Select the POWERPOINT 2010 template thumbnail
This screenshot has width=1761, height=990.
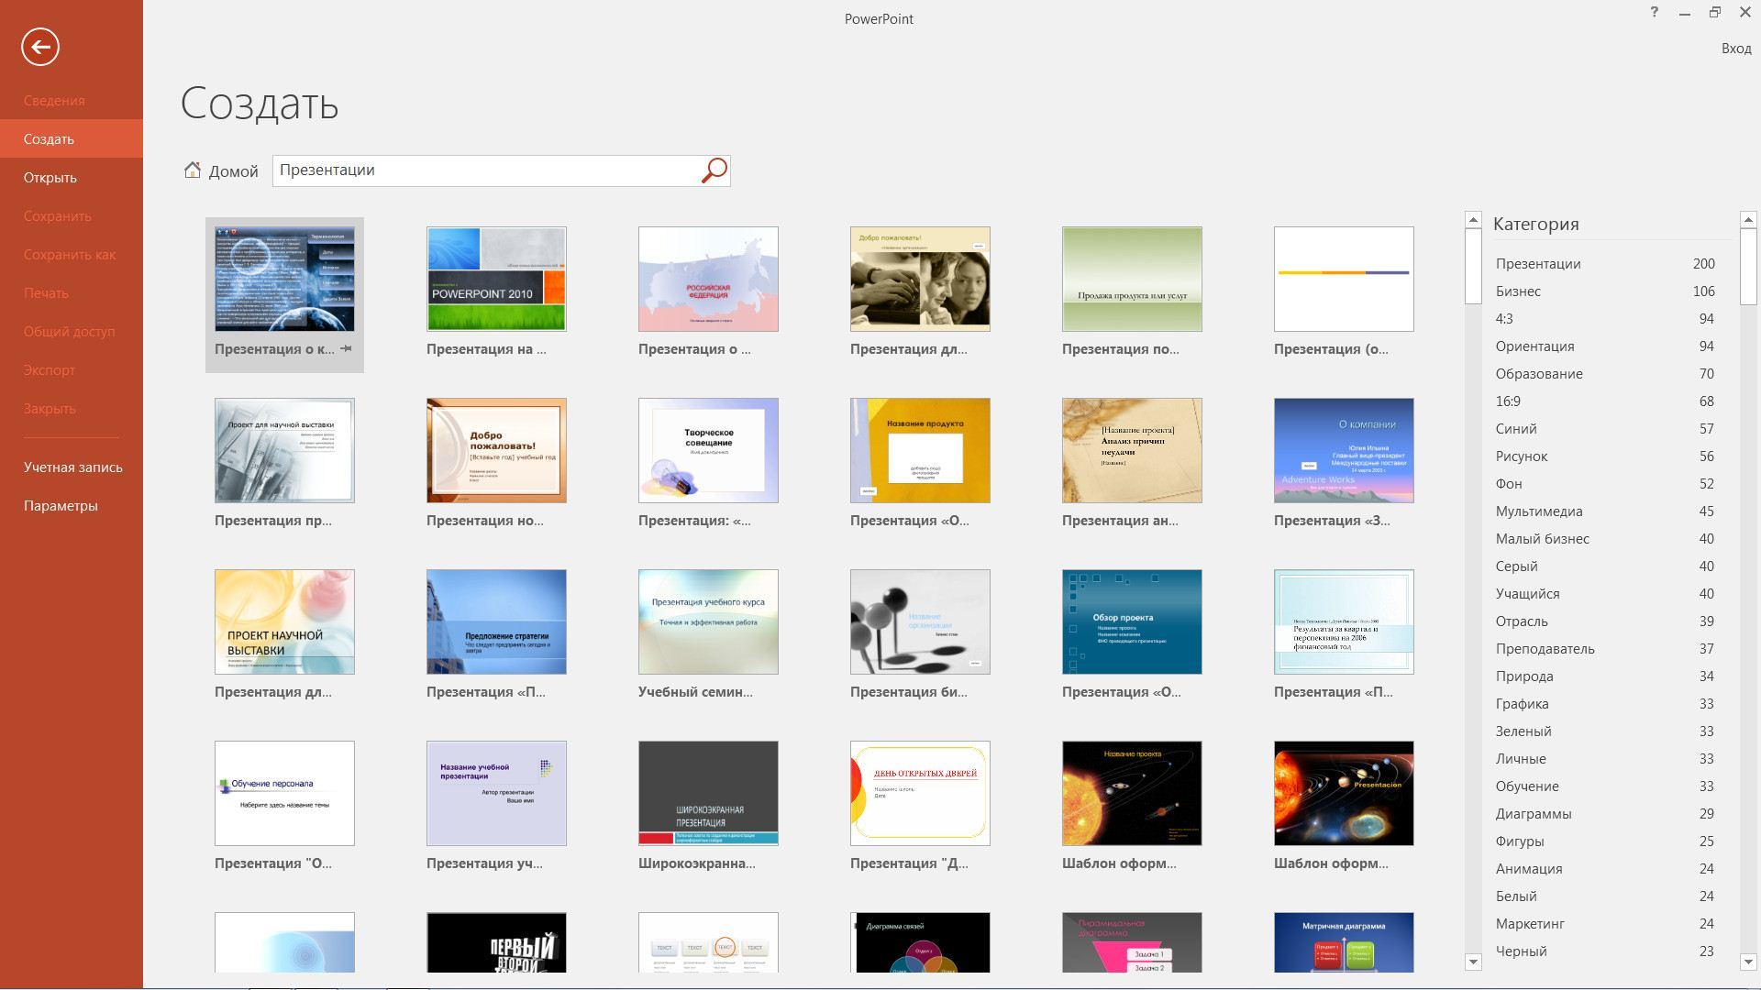[x=496, y=279]
